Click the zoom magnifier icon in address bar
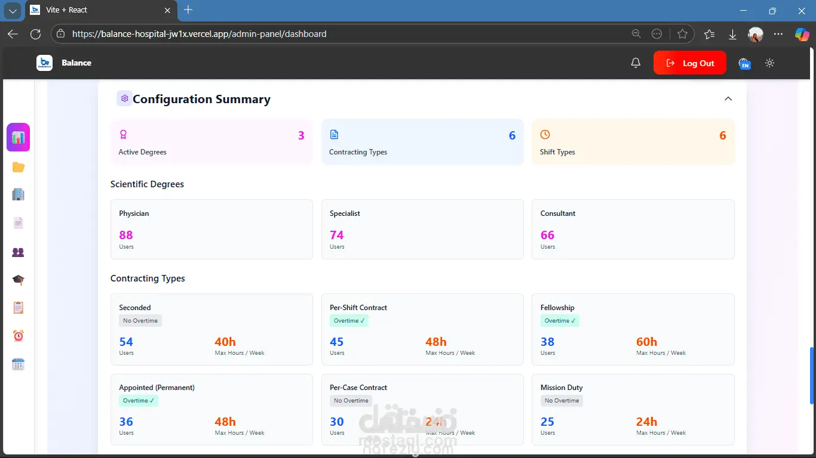Image resolution: width=816 pixels, height=458 pixels. tap(637, 34)
